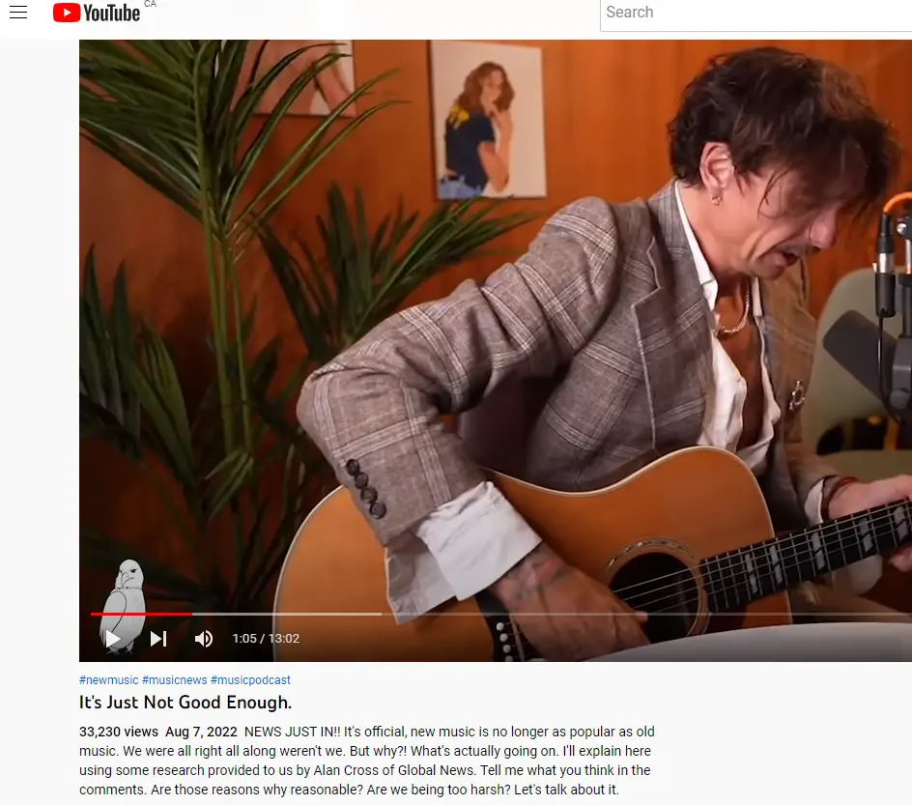Click the red played portion of progress bar
Viewport: 912px width, 805px height.
pyautogui.click(x=141, y=614)
